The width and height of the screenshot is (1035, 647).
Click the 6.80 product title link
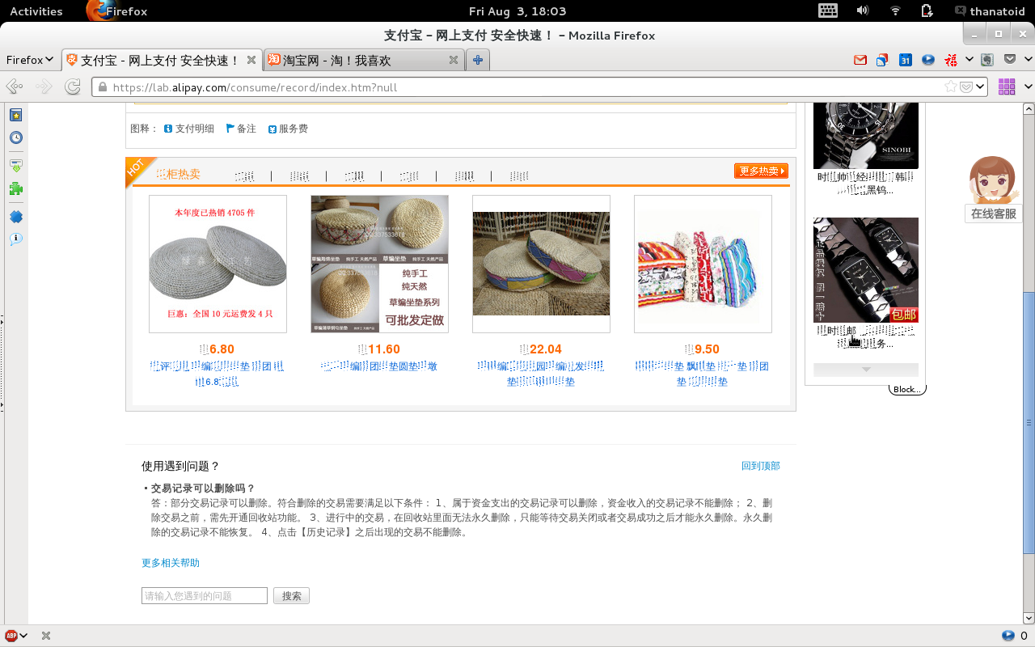click(218, 374)
